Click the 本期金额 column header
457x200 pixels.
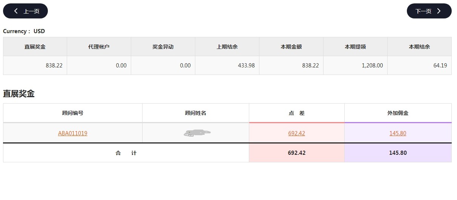pos(291,47)
